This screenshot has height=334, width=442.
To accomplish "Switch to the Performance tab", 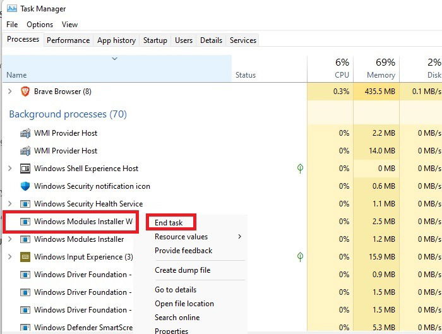I will pos(68,40).
